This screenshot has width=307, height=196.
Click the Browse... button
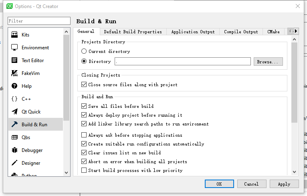(268, 62)
